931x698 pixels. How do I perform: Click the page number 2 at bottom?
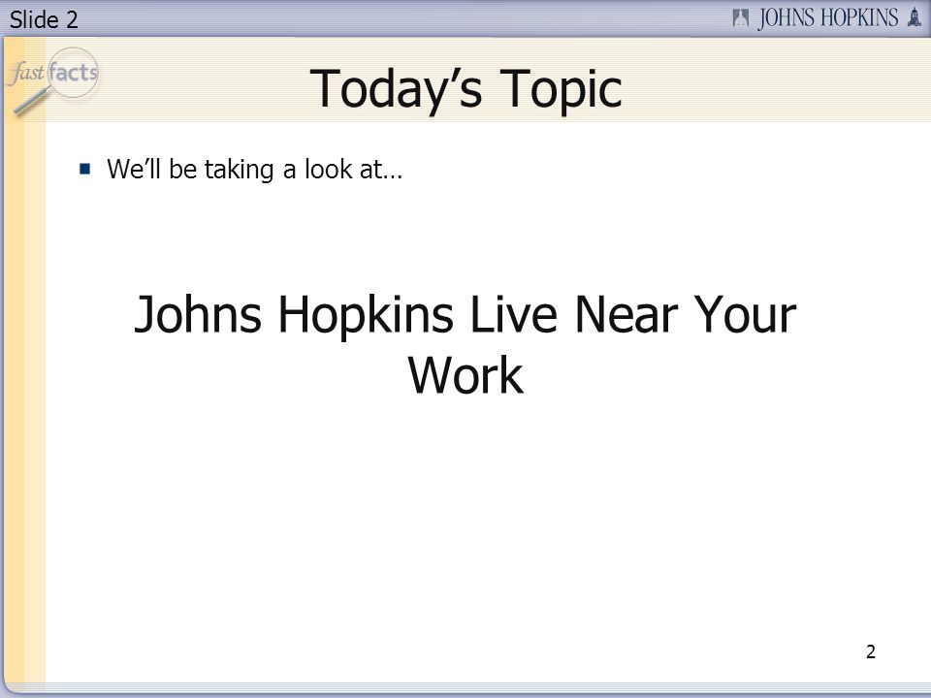point(871,651)
